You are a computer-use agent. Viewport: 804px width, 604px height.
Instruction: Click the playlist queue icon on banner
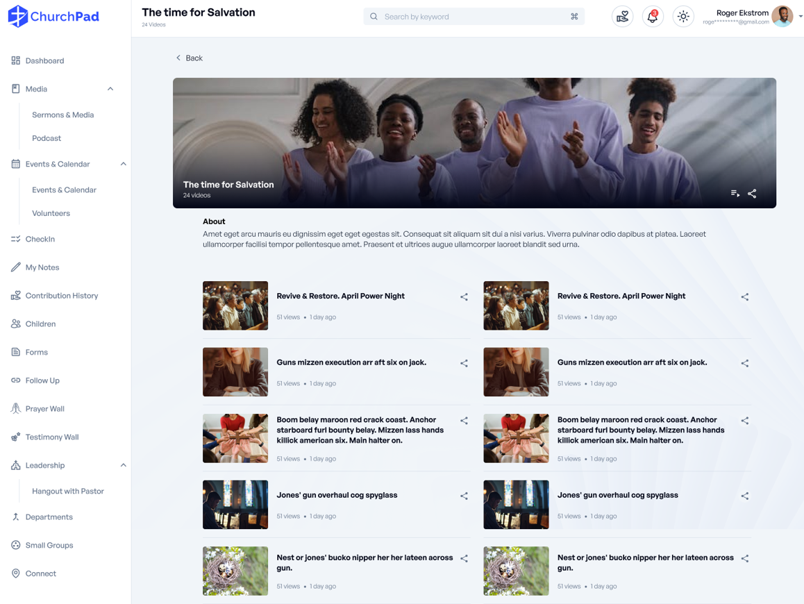[x=735, y=194]
